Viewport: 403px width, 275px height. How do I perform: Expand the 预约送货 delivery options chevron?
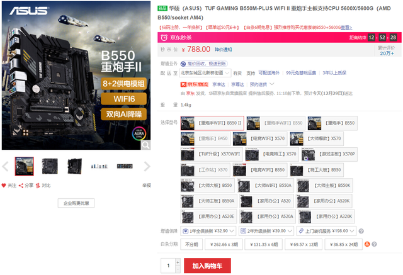272,84
